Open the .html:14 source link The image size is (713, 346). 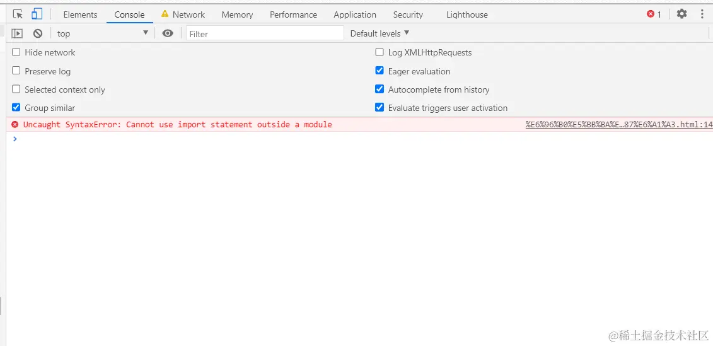[619, 125]
